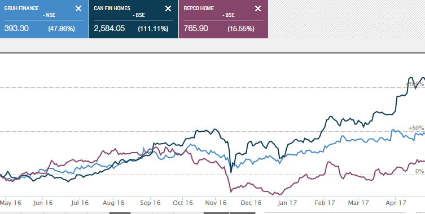The width and height of the screenshot is (425, 214).
Task: Click the 765.90 price value
Action: [x=196, y=28]
